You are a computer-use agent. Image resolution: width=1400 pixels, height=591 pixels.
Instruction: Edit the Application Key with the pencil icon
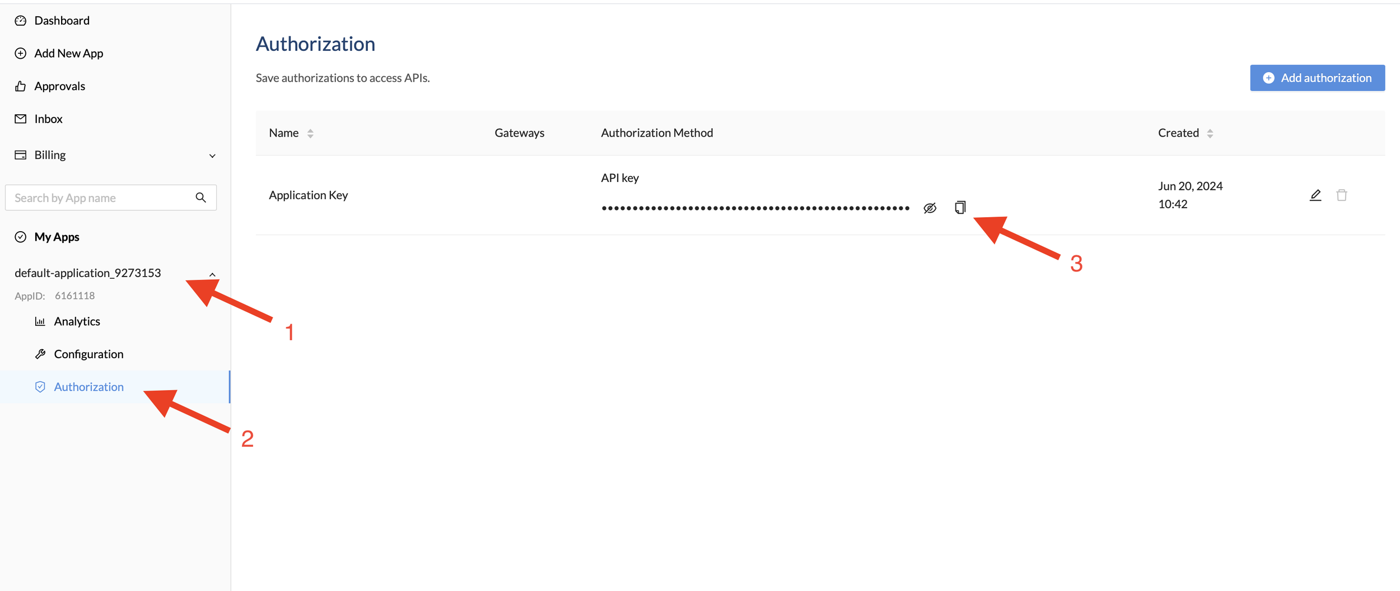point(1315,195)
